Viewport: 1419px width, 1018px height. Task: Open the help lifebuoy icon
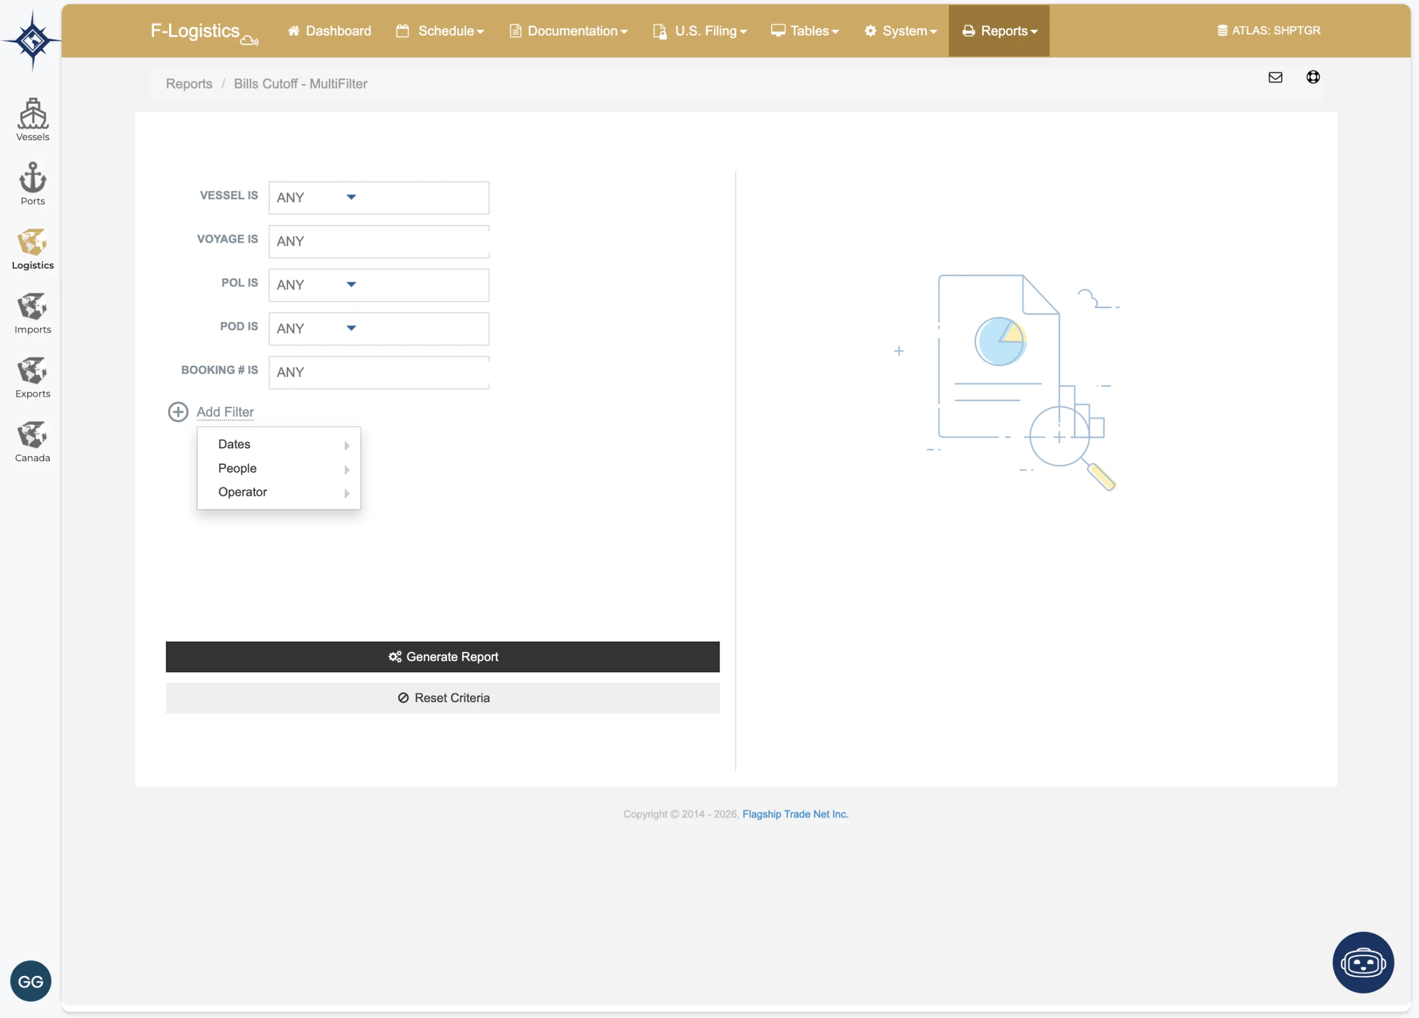click(x=1313, y=77)
